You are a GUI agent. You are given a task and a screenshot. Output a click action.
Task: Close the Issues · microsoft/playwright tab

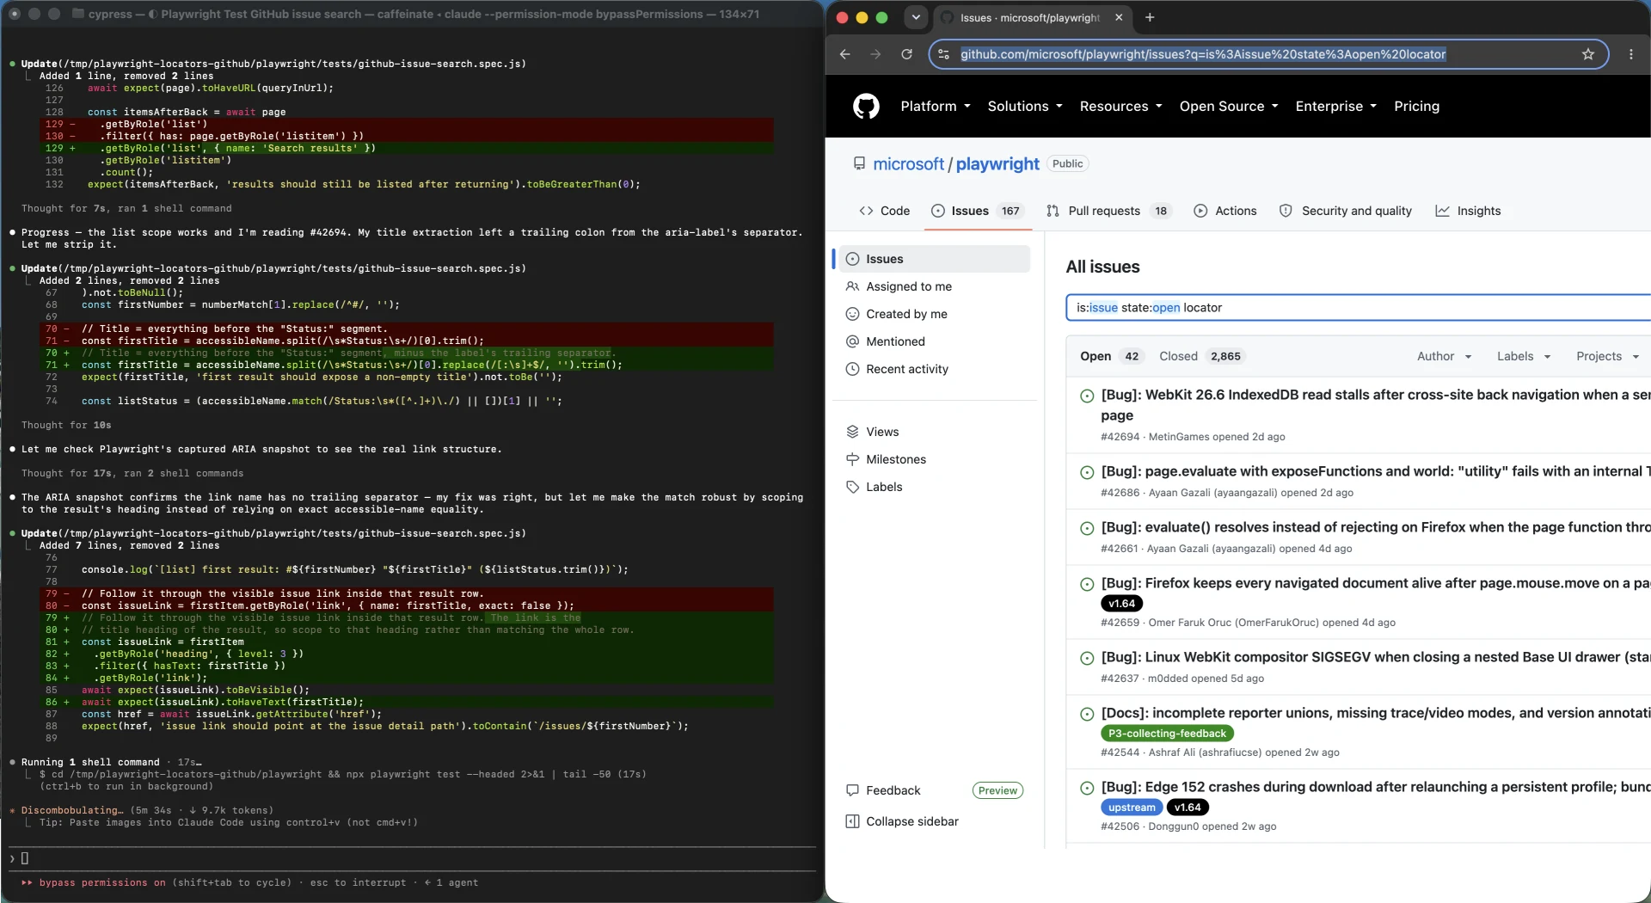[x=1119, y=17]
